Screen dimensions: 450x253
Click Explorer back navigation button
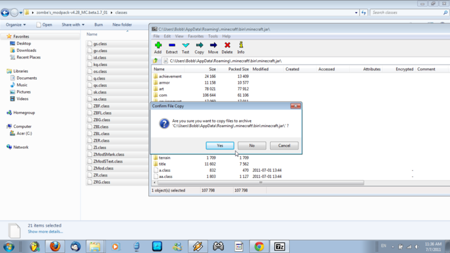tap(5, 13)
